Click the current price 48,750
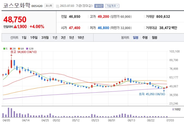The height and width of the screenshot is (127, 184). [15, 20]
